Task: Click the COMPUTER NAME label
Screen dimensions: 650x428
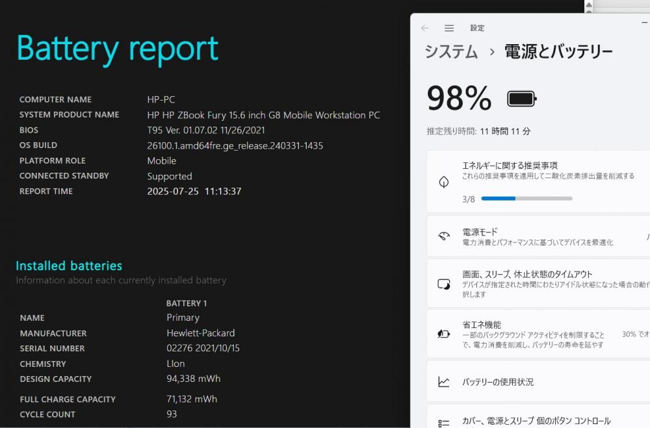Action: point(55,100)
